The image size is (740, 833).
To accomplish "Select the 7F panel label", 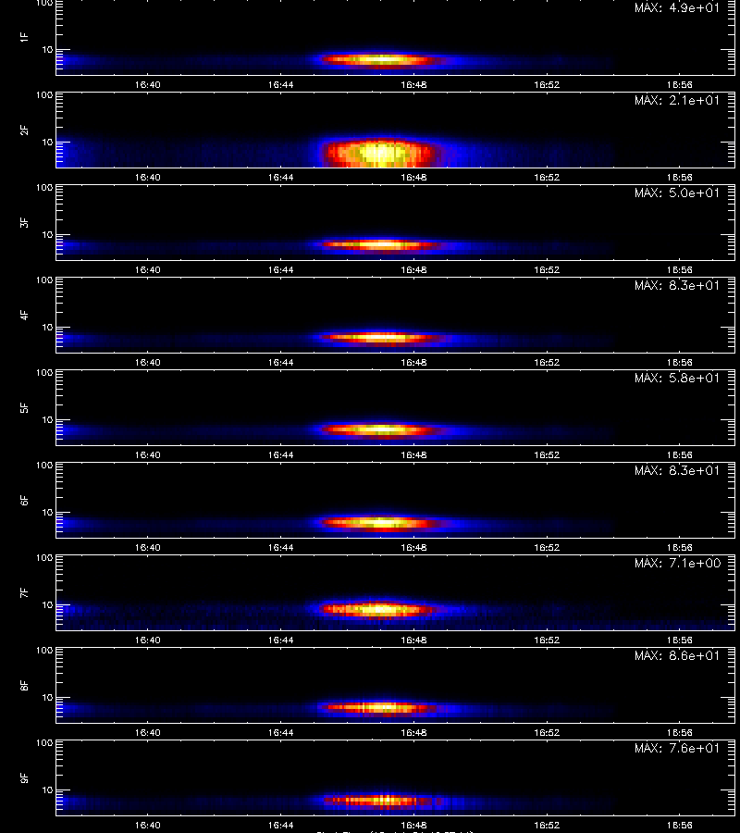I will tap(24, 592).
